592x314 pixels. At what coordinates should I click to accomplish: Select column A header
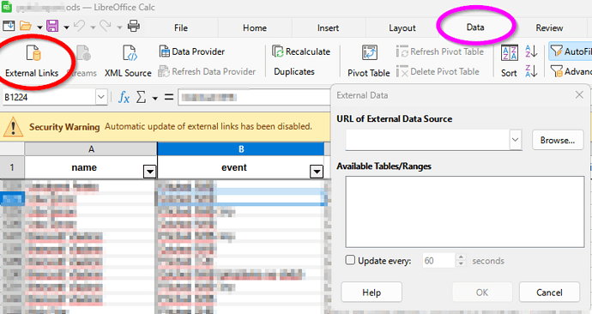coord(91,149)
